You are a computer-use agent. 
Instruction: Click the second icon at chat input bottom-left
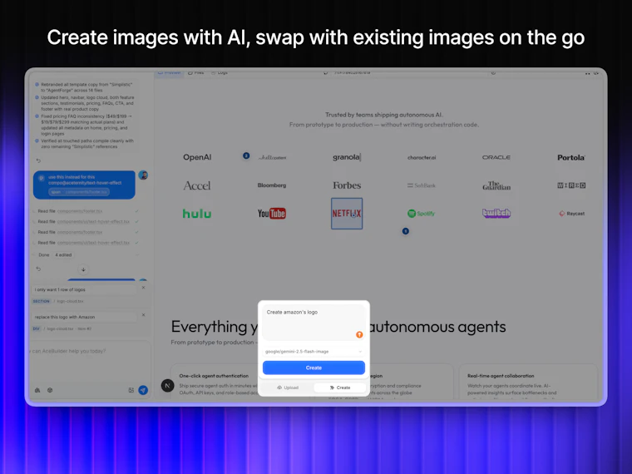(50, 390)
